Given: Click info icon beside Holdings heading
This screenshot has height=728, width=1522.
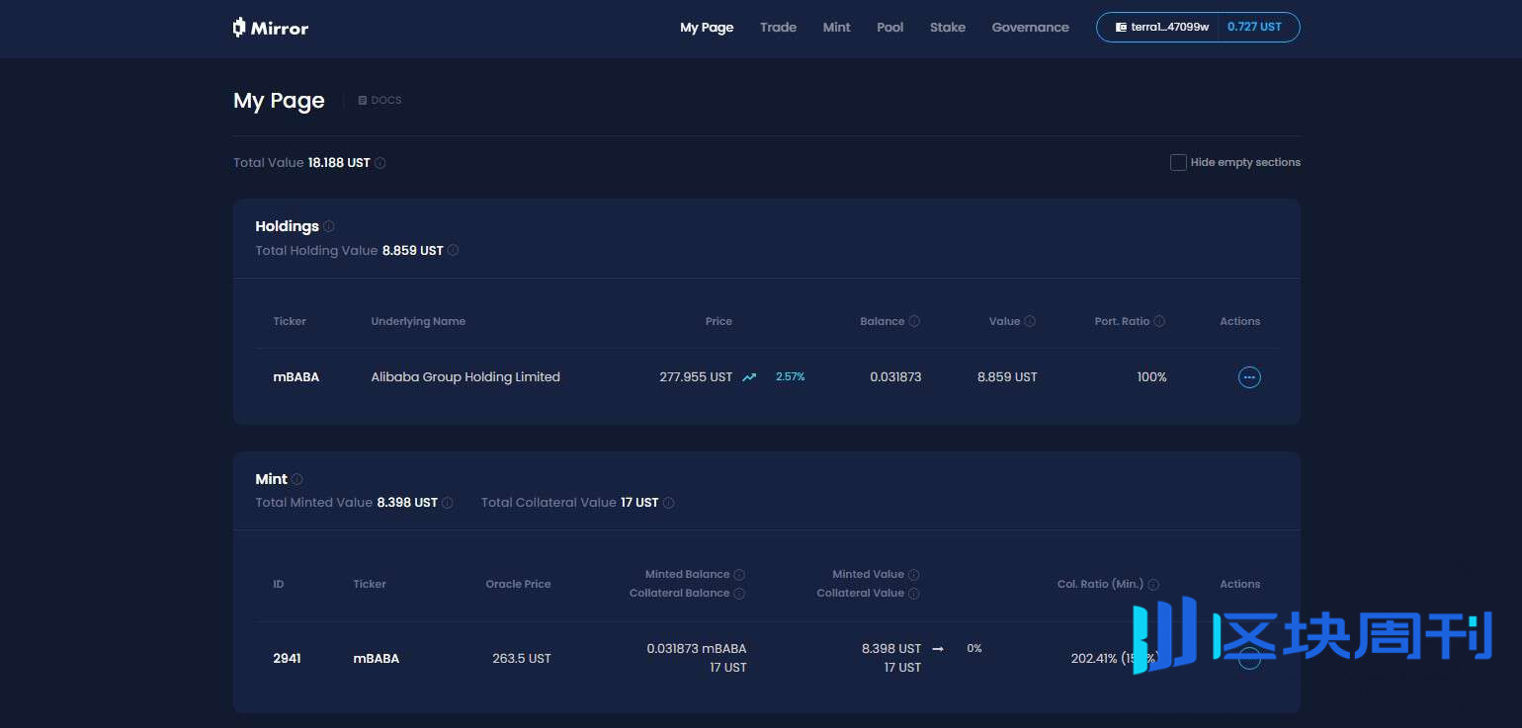Looking at the screenshot, I should (x=329, y=226).
